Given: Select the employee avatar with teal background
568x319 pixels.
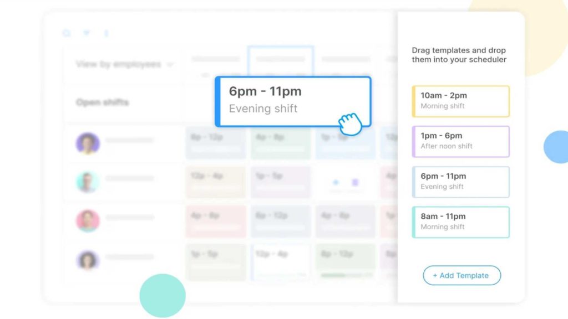Looking at the screenshot, I should coord(88,182).
